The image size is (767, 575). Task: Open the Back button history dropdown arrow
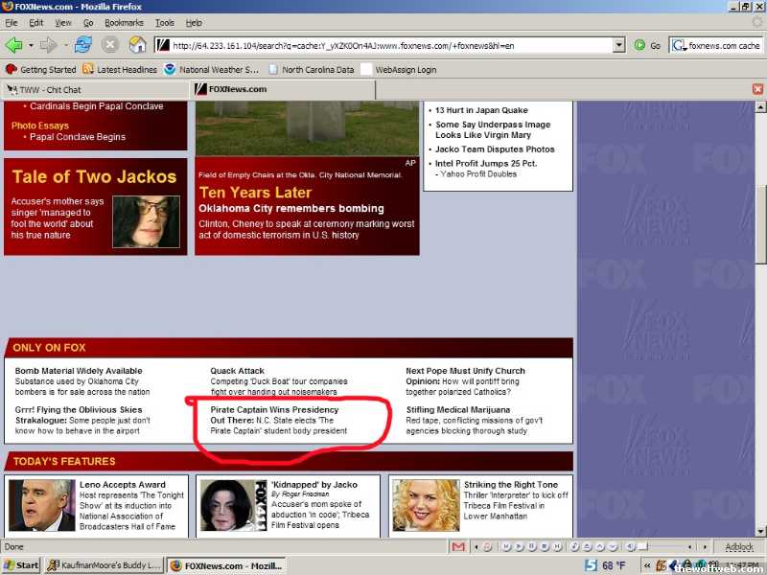pos(31,45)
